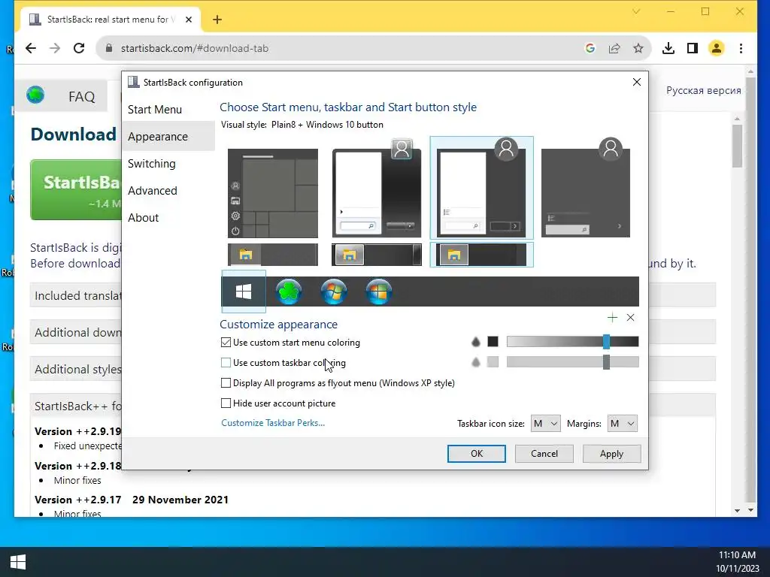Click the Google icon in the address bar

(590, 48)
